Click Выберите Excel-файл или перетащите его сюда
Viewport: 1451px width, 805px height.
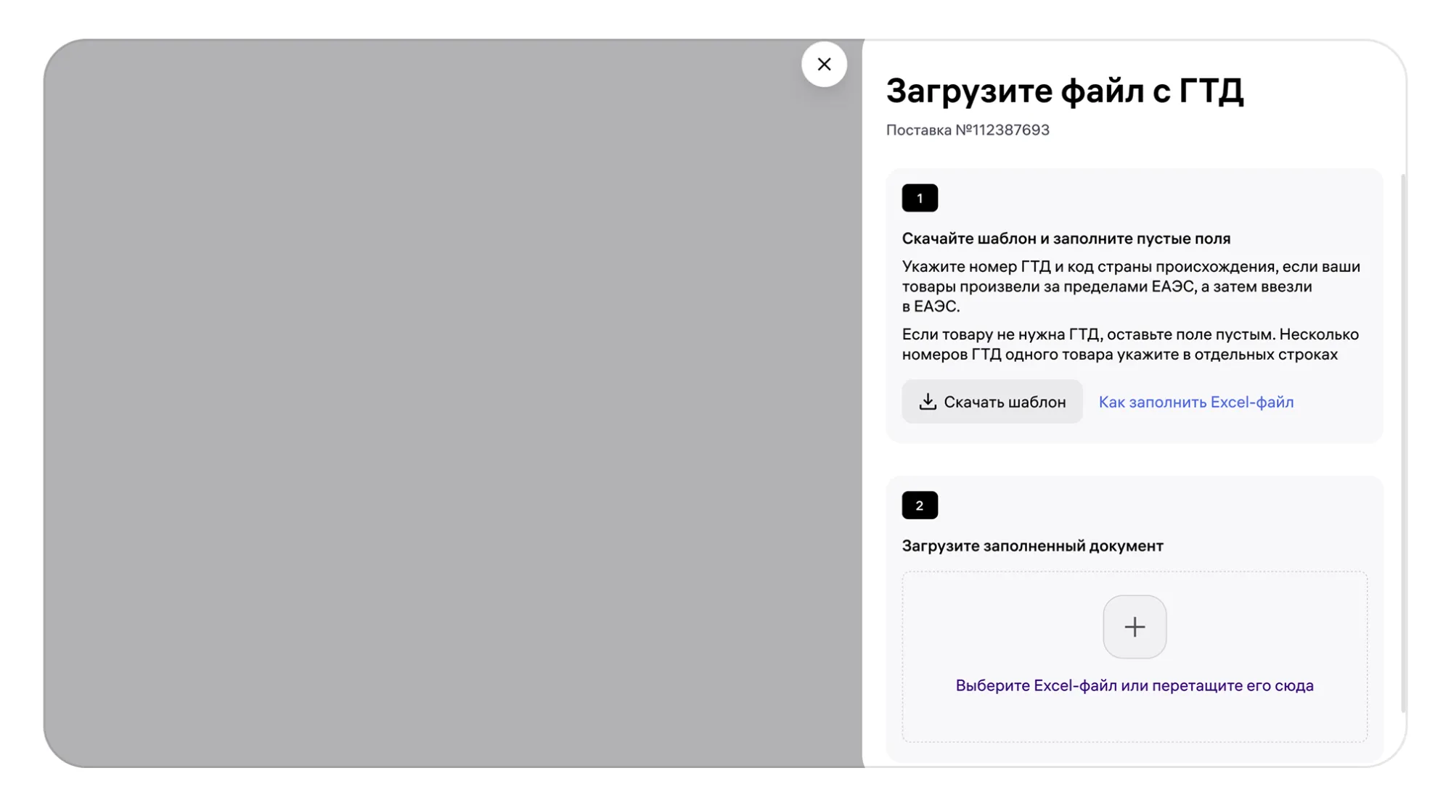[x=1134, y=685]
